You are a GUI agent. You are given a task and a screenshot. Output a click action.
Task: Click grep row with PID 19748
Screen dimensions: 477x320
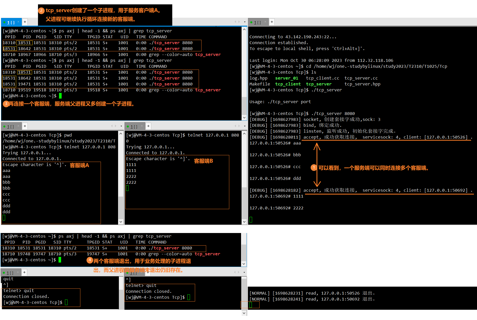pos(111,254)
